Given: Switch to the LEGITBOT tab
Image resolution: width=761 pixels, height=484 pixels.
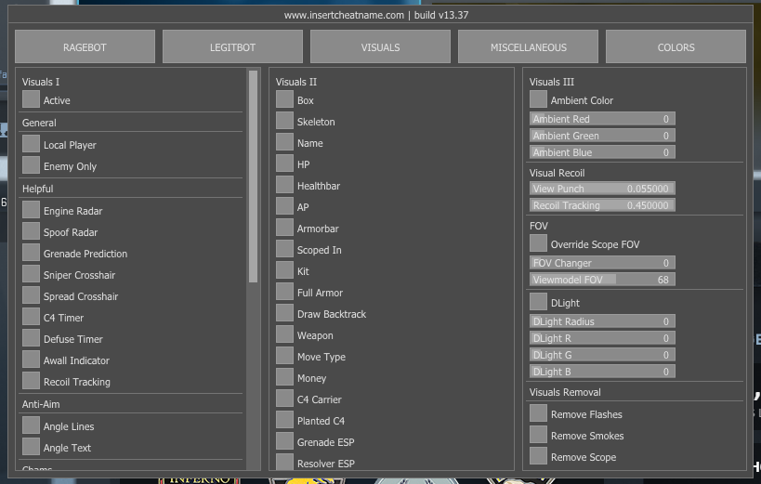Looking at the screenshot, I should click(x=232, y=46).
